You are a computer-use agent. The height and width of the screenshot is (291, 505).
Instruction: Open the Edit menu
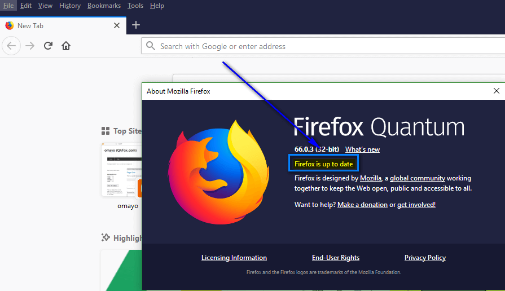(x=26, y=6)
